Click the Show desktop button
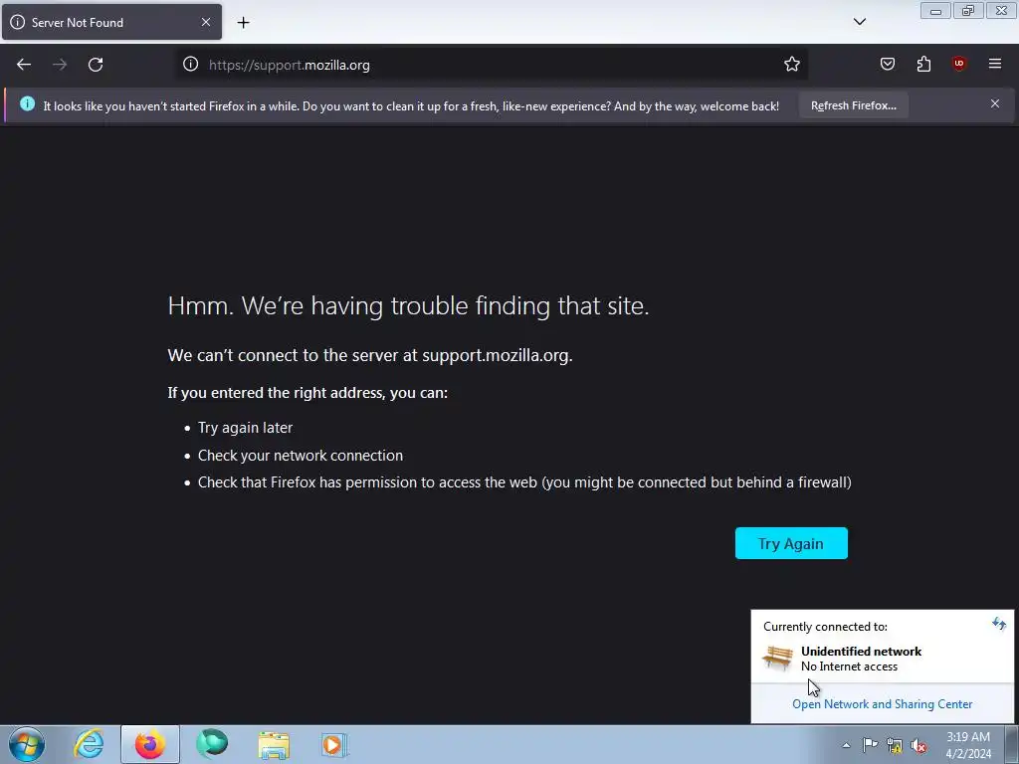 1011,744
